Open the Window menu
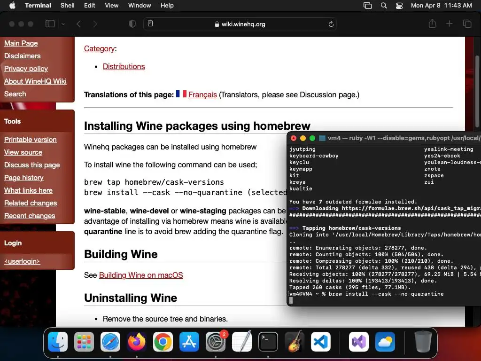481x361 pixels. (x=140, y=6)
